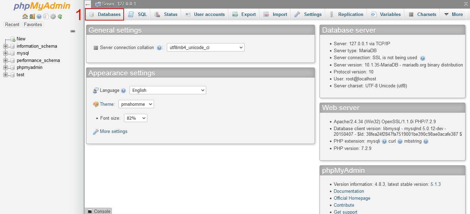Open help icon next to curl extension
The width and height of the screenshot is (470, 214).
400,142
